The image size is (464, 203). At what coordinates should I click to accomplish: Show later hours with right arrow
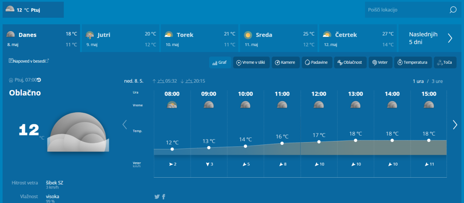pos(455,125)
